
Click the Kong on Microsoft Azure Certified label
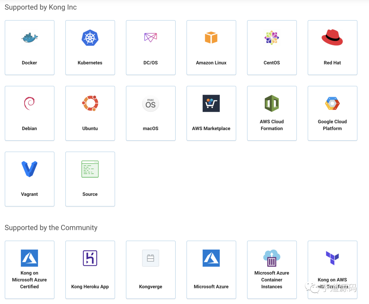point(29,280)
